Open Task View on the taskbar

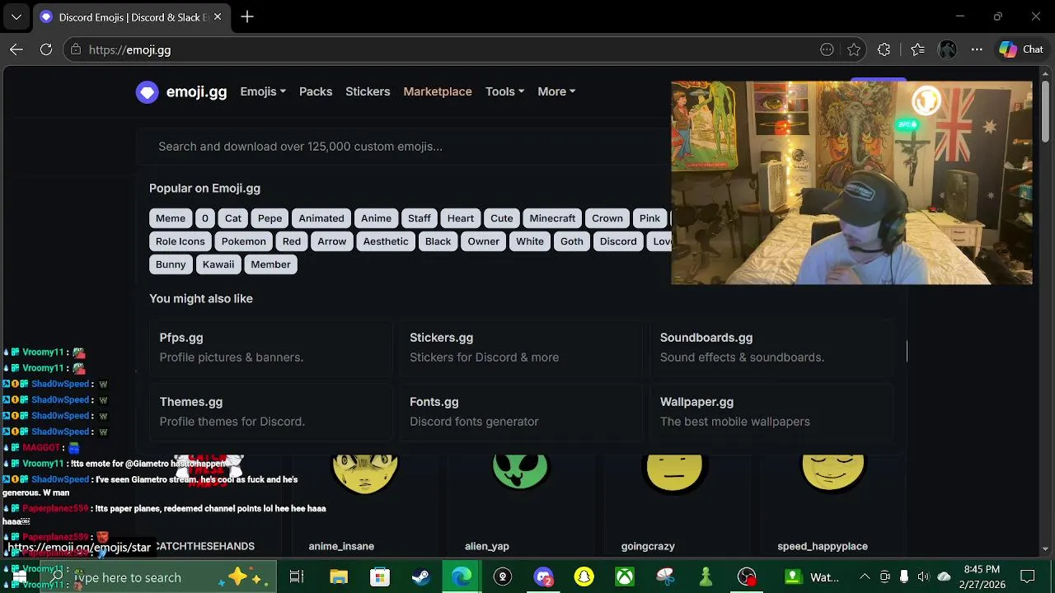297,577
